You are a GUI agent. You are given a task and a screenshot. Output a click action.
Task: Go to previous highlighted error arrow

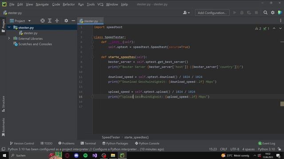pos(274,28)
